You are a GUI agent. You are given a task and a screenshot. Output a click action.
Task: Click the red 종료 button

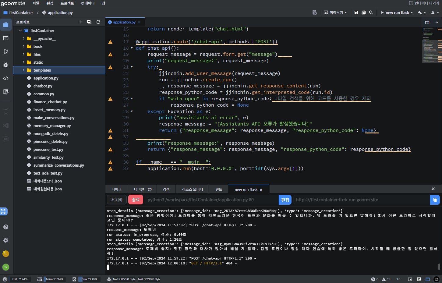136,200
